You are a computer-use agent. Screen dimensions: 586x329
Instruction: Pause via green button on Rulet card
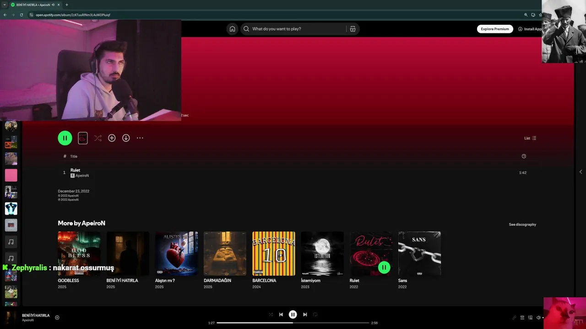[384, 267]
